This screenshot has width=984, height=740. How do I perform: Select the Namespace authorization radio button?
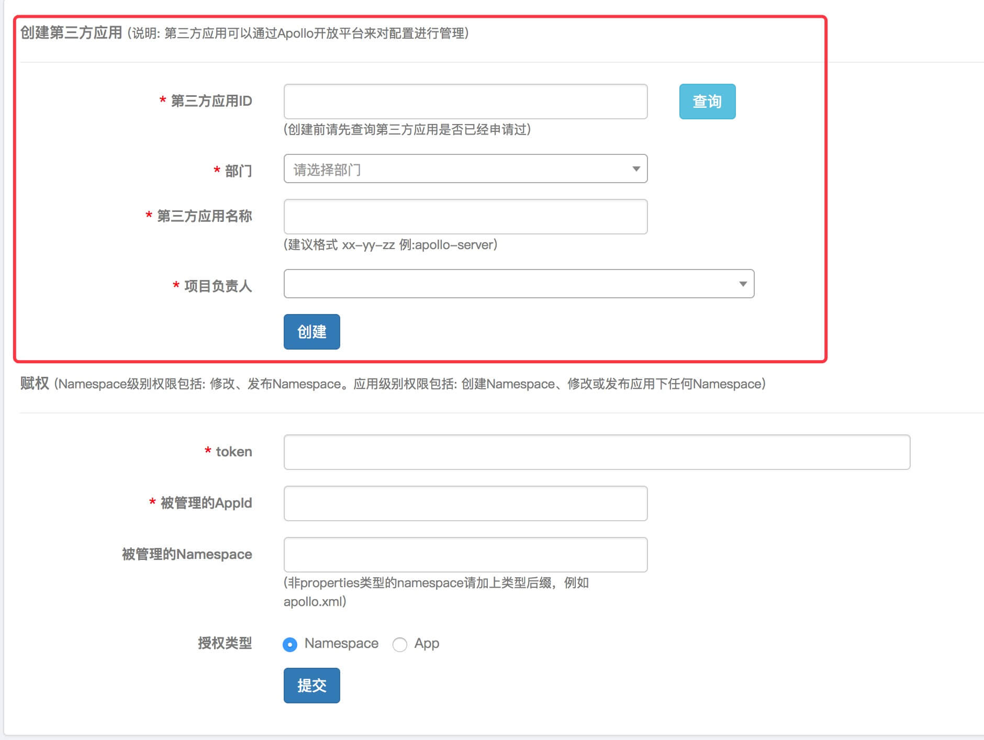tap(290, 644)
